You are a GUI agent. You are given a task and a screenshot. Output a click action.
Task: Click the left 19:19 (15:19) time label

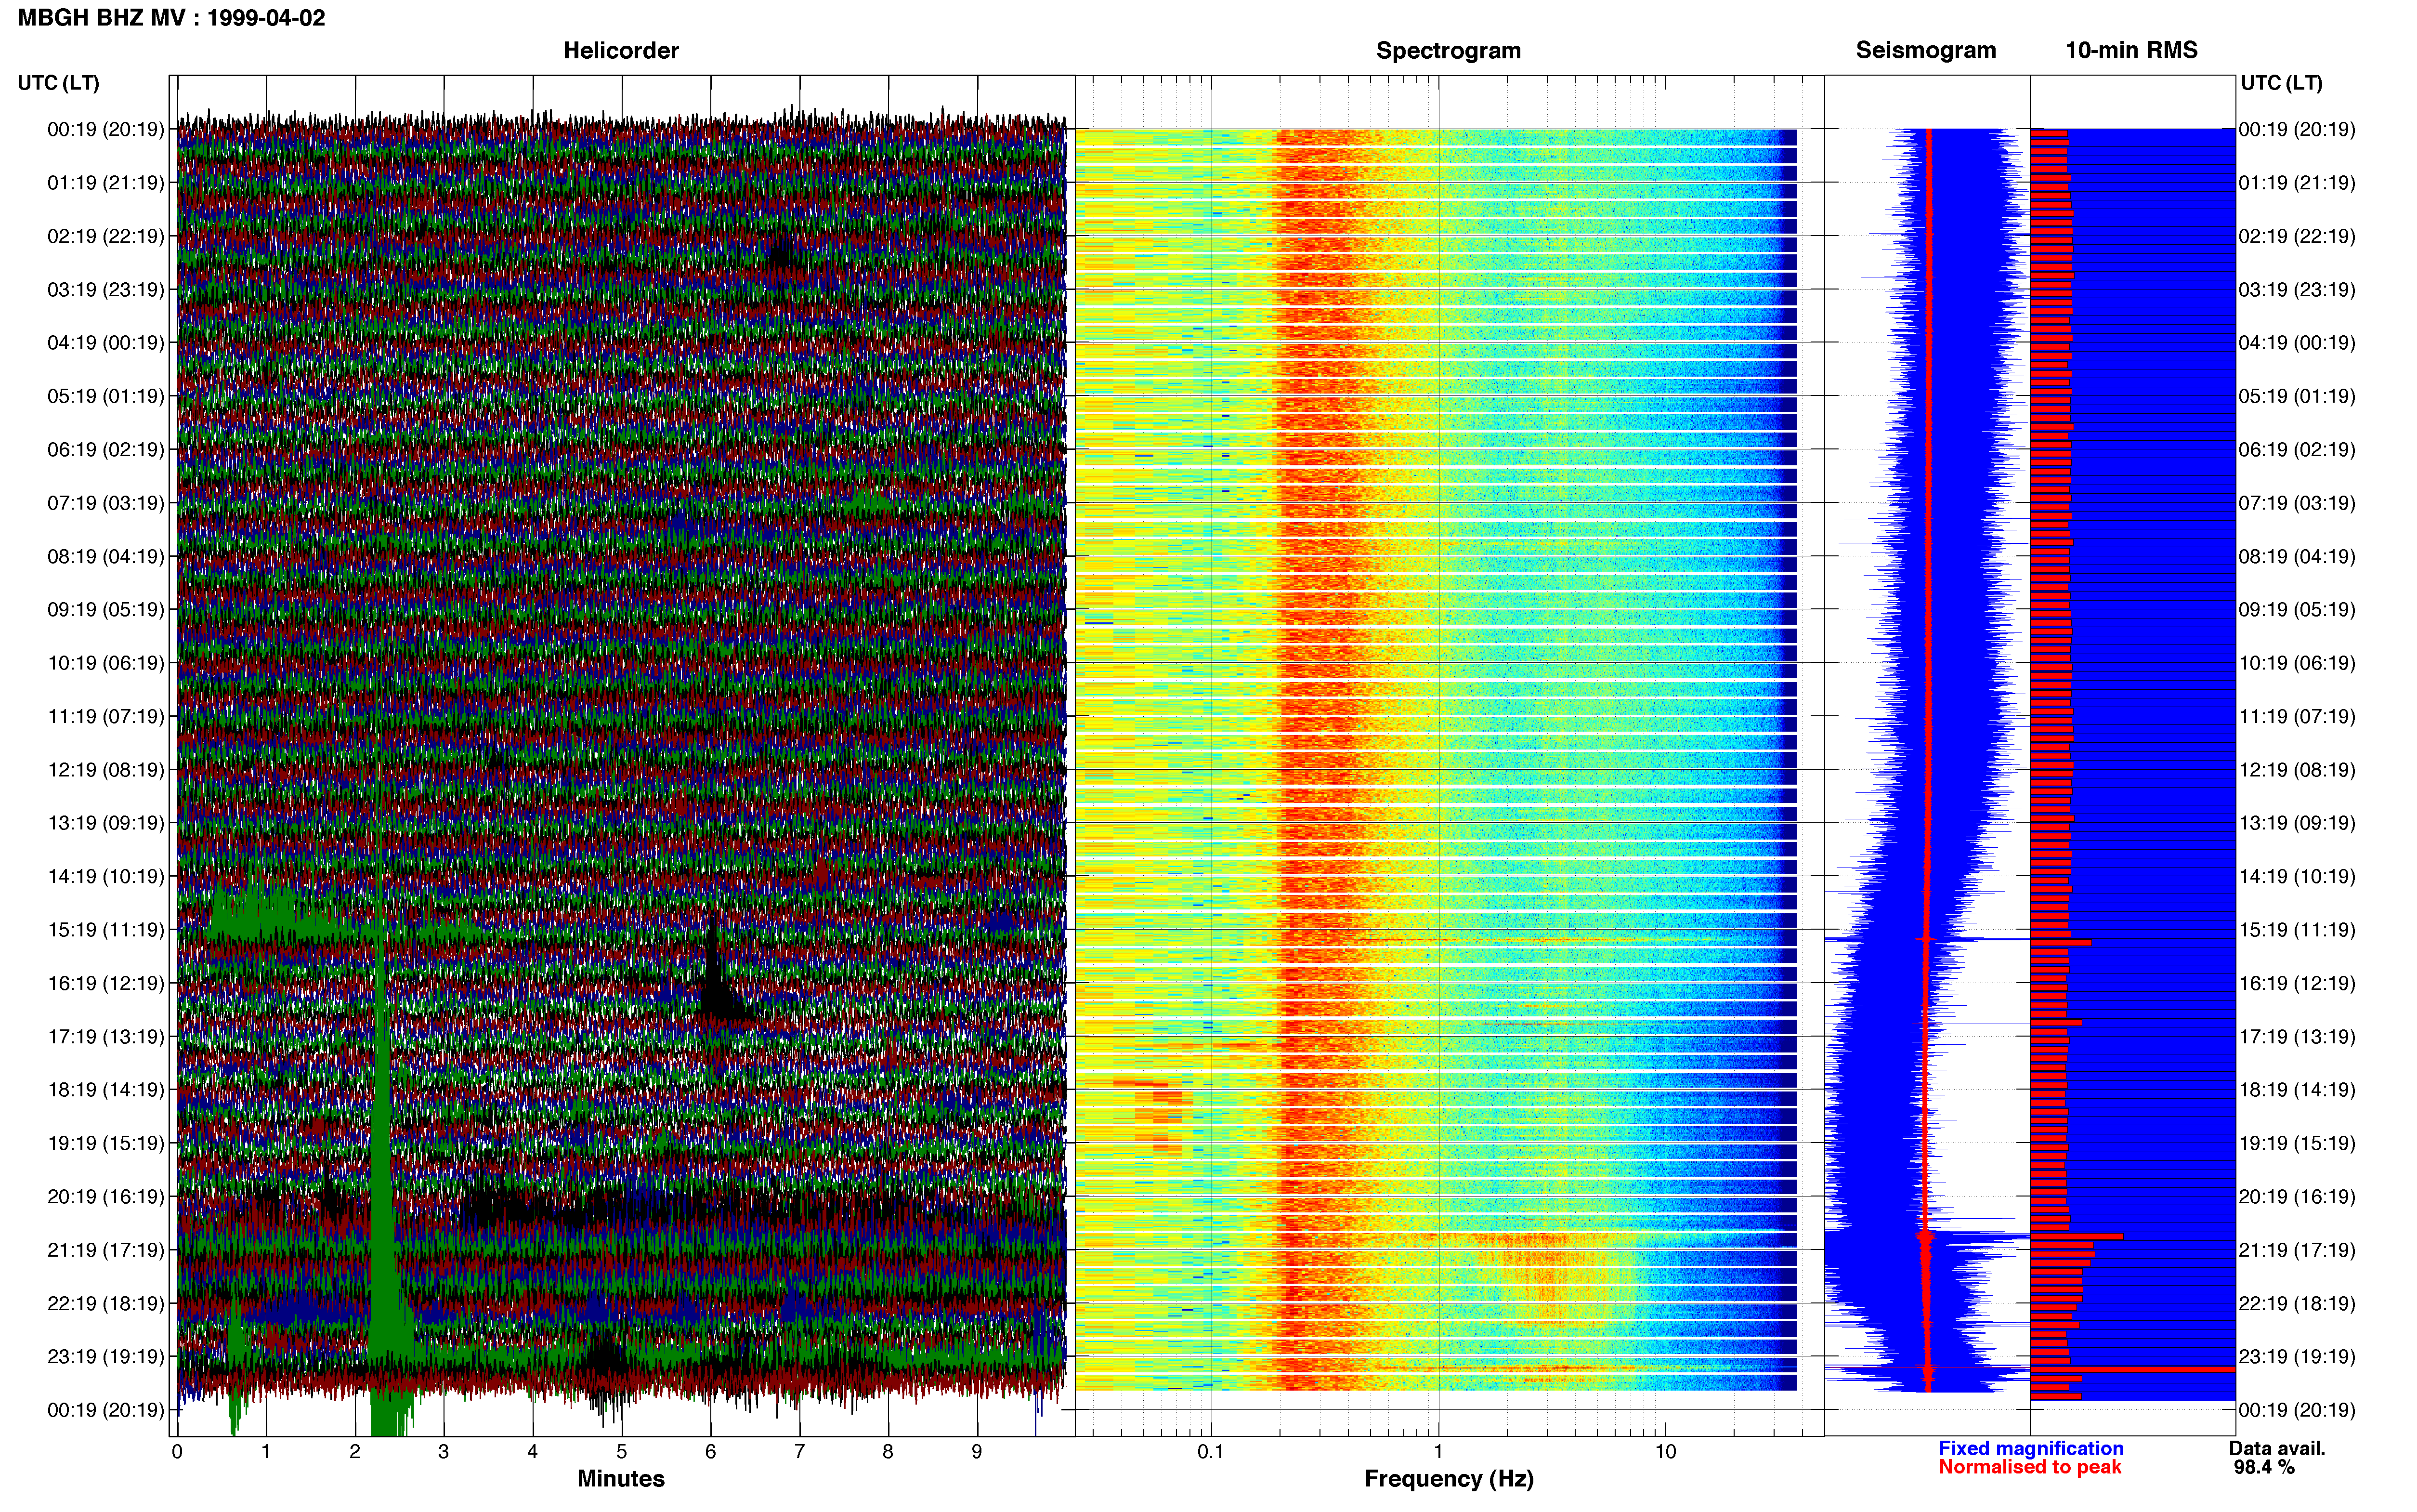106,1143
